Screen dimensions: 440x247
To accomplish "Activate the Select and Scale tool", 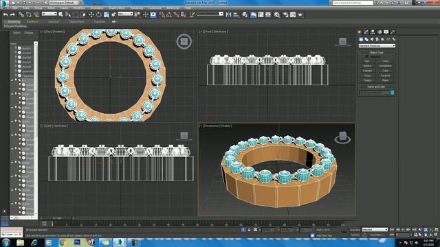I will pyautogui.click(x=107, y=14).
